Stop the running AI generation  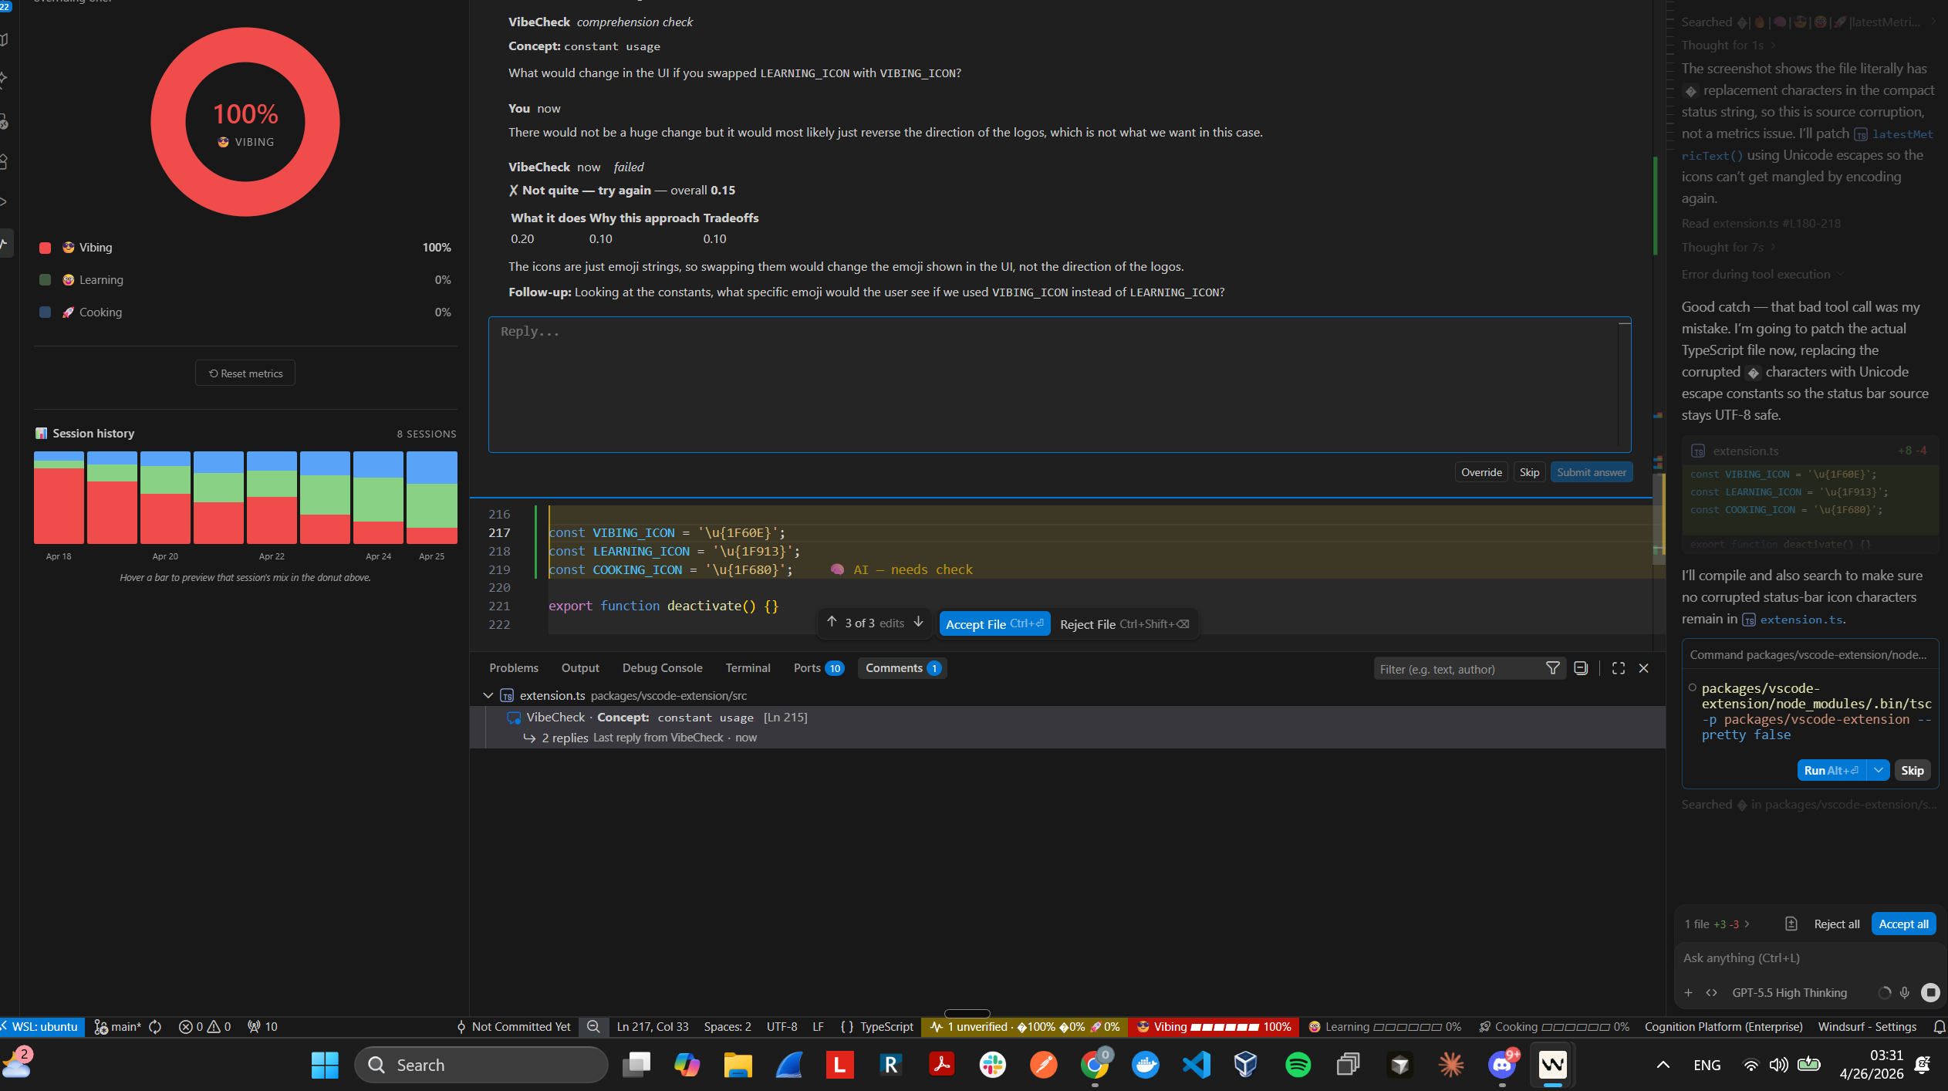(x=1930, y=992)
